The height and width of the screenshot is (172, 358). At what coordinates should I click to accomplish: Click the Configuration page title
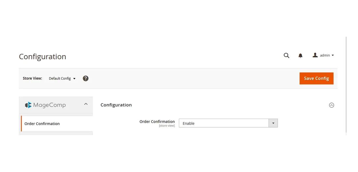coord(42,56)
